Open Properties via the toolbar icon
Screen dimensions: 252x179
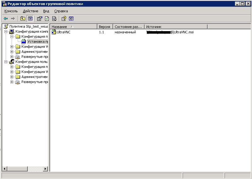coord(40,19)
